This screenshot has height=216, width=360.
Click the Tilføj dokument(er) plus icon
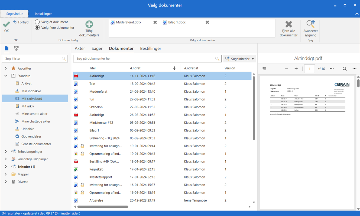click(x=89, y=24)
